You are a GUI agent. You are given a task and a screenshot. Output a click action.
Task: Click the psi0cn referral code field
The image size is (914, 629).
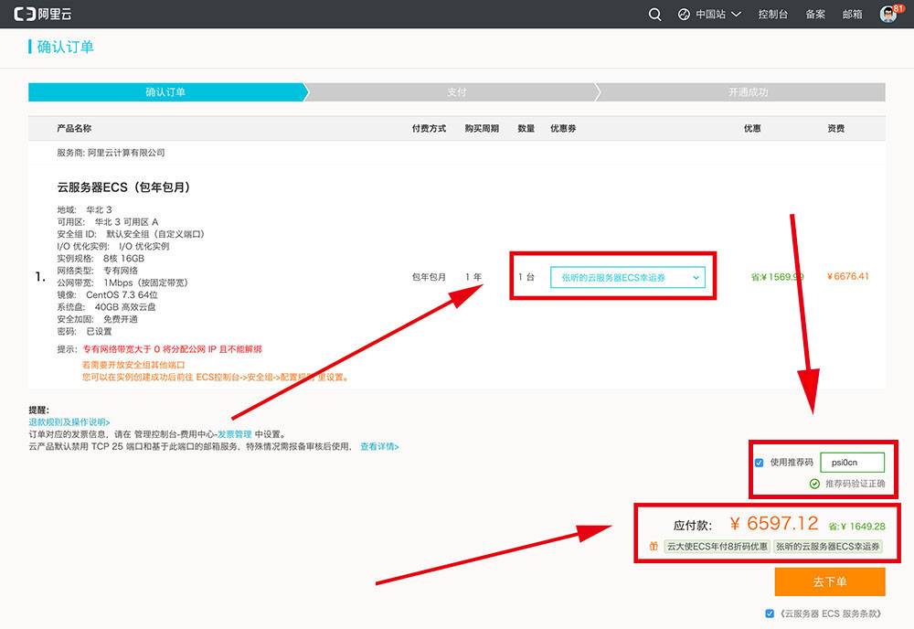click(x=852, y=463)
